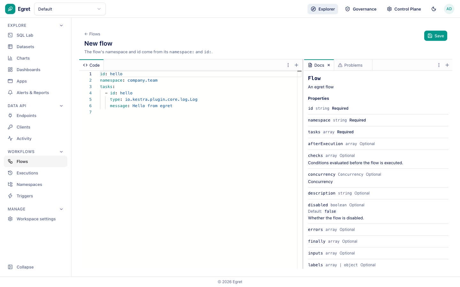
Task: Go to Triggers in the sidebar
Action: [35, 196]
